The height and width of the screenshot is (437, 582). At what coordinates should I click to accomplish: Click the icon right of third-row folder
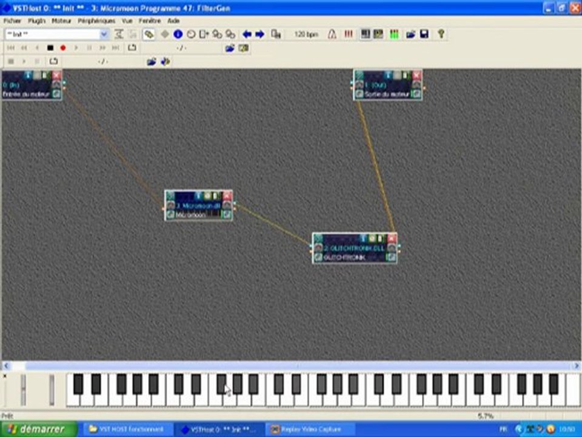(x=166, y=61)
